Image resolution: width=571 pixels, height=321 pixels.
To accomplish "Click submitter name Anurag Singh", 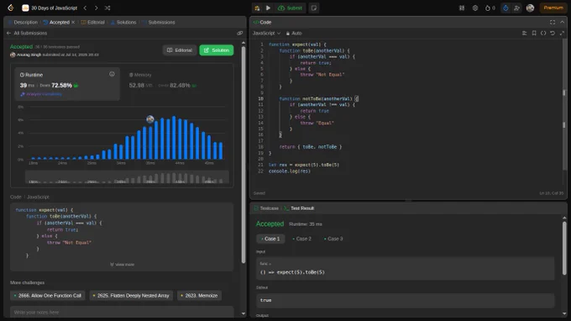I will click(x=29, y=55).
